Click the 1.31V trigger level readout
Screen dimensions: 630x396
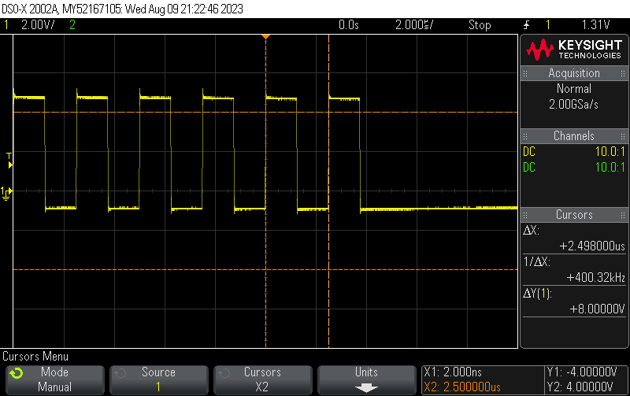pos(596,25)
